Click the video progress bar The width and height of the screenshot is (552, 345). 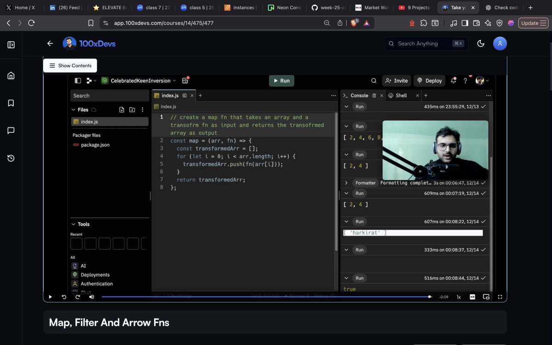click(x=267, y=297)
